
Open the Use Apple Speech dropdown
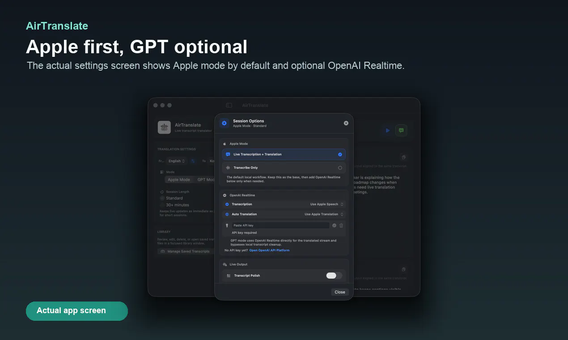[327, 204]
